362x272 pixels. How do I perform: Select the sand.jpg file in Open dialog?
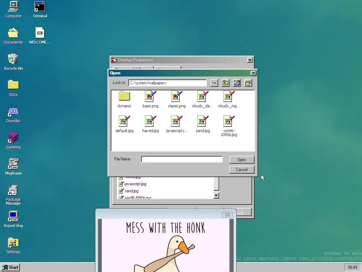click(x=203, y=124)
